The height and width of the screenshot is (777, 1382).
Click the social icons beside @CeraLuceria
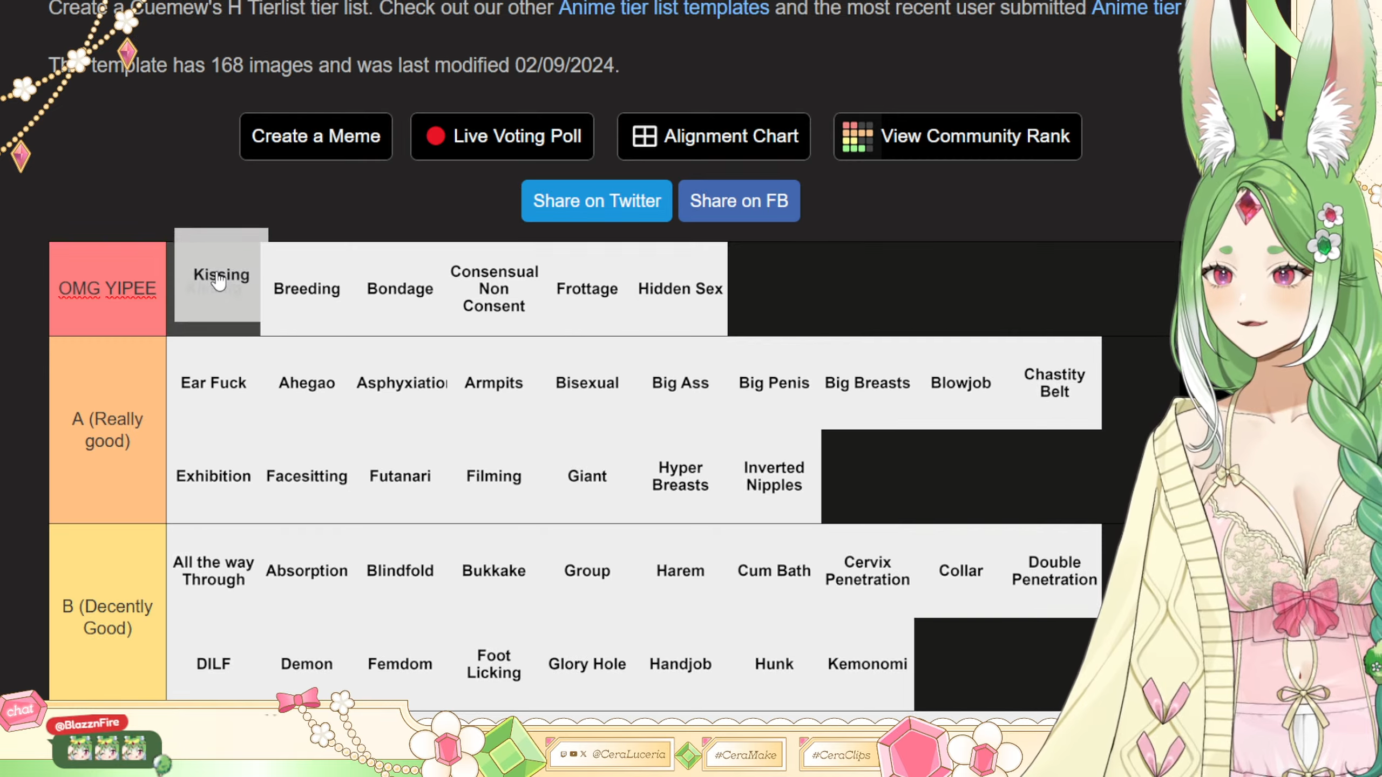click(x=573, y=754)
